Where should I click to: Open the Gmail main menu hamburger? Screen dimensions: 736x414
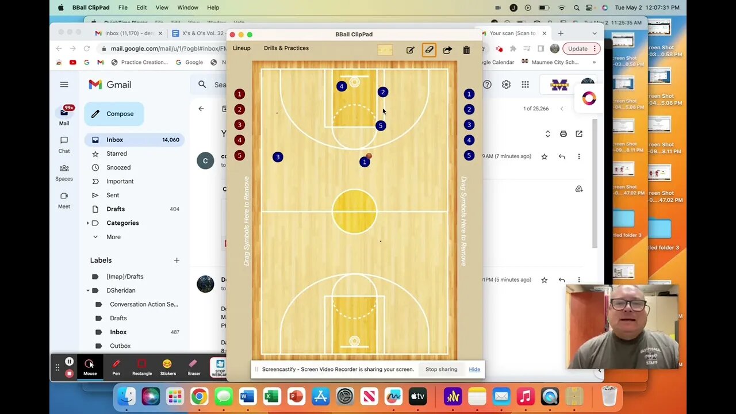(64, 85)
